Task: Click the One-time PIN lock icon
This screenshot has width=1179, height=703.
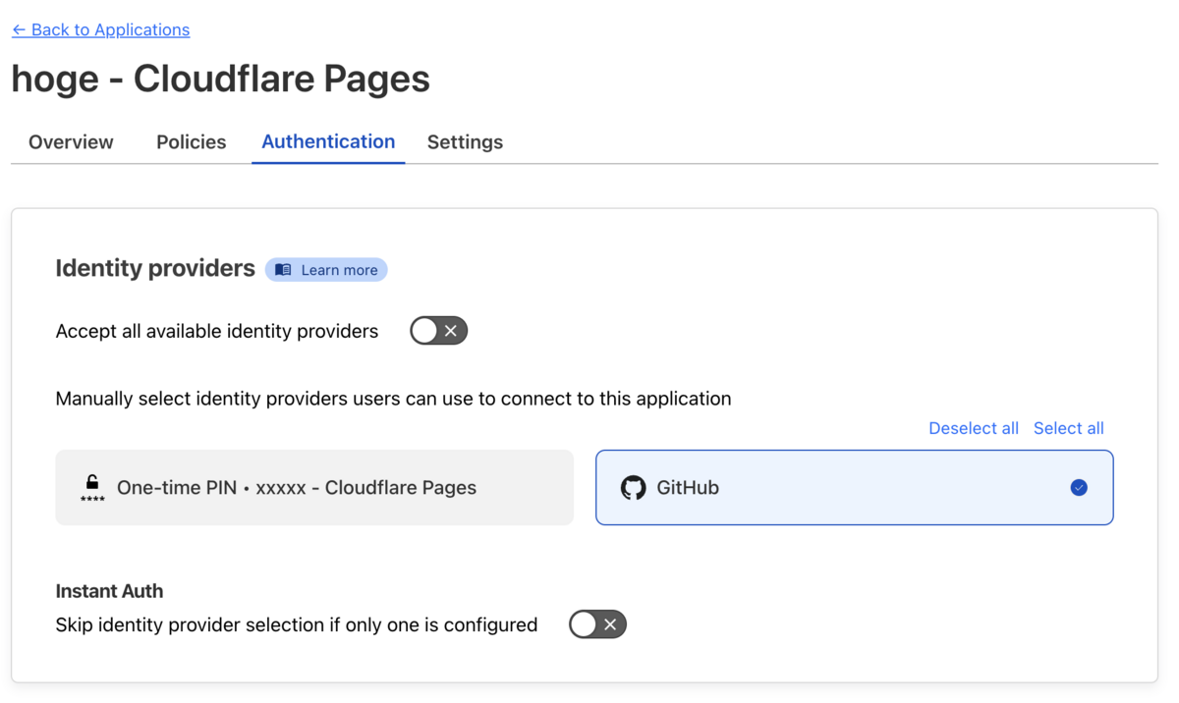Action: [92, 488]
